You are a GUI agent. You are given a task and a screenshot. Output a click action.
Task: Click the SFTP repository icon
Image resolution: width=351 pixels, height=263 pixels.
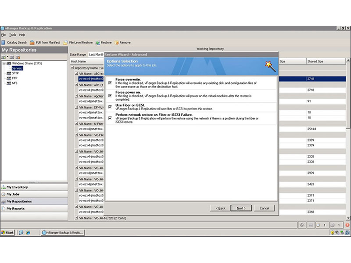point(9,73)
